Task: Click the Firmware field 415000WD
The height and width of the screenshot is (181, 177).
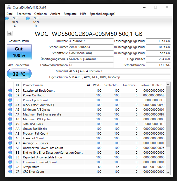Action: point(91,41)
